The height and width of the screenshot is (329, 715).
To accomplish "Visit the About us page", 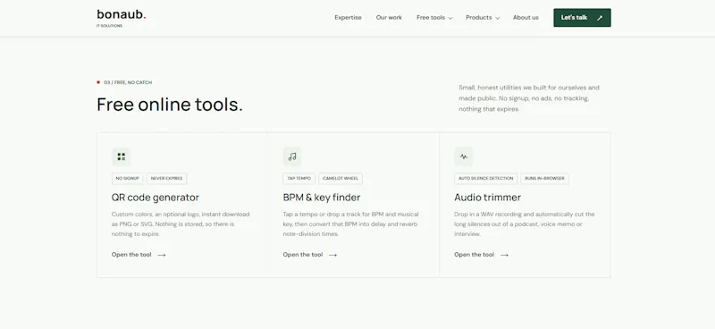I will pos(526,17).
